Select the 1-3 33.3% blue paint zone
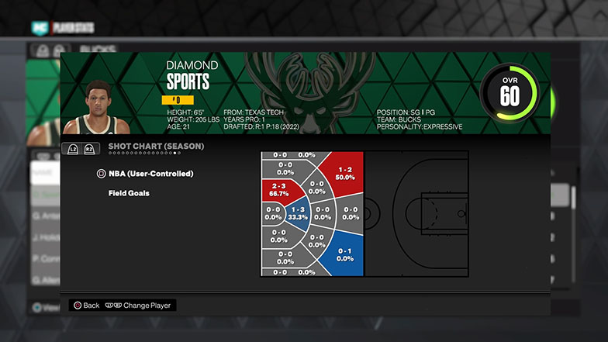Screen dimensions: 608x342 click(298, 213)
